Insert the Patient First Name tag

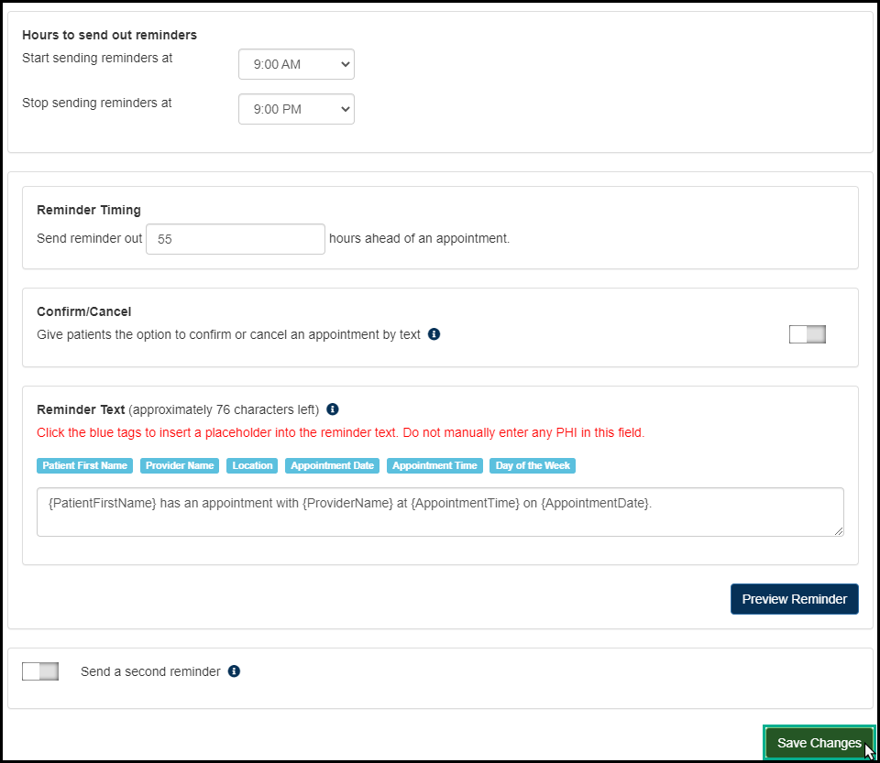(x=85, y=465)
